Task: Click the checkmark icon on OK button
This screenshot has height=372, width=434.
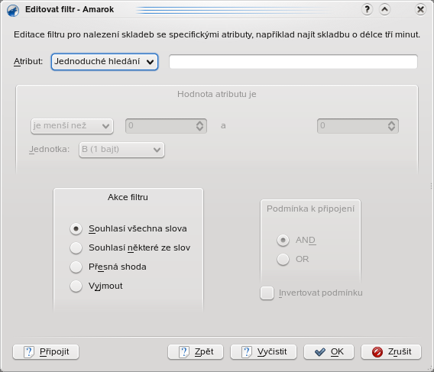Action: coord(320,352)
